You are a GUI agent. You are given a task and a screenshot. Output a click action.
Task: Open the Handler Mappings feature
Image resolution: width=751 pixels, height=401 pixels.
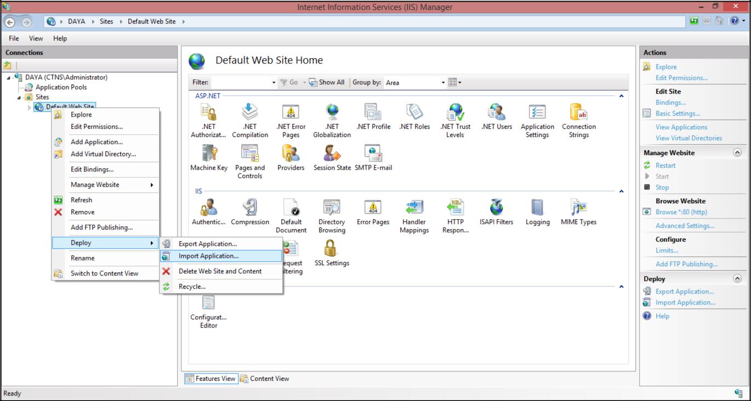click(414, 216)
